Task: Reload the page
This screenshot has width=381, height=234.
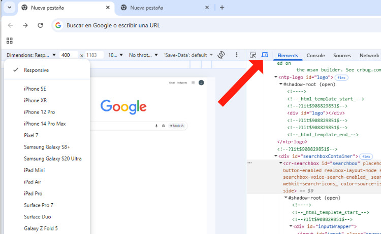Action: 40,25
